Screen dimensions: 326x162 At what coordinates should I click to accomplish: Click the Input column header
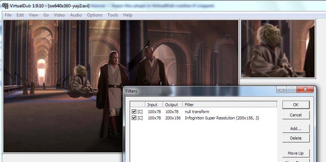[154, 105]
